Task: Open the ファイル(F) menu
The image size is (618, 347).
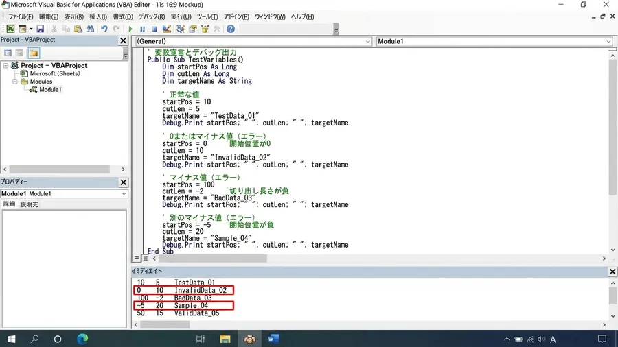Action: point(21,16)
